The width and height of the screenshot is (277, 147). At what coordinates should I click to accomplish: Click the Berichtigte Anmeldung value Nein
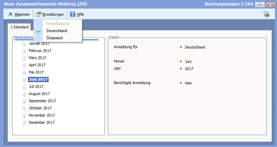point(189,83)
